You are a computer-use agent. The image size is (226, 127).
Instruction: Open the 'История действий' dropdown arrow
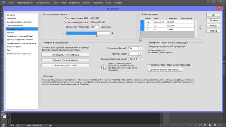coord(140,48)
